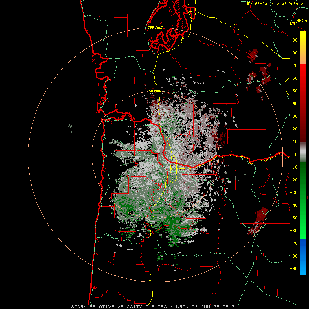Click the -70 value on velocity scale
This screenshot has height=309, width=309.
[x=294, y=243]
